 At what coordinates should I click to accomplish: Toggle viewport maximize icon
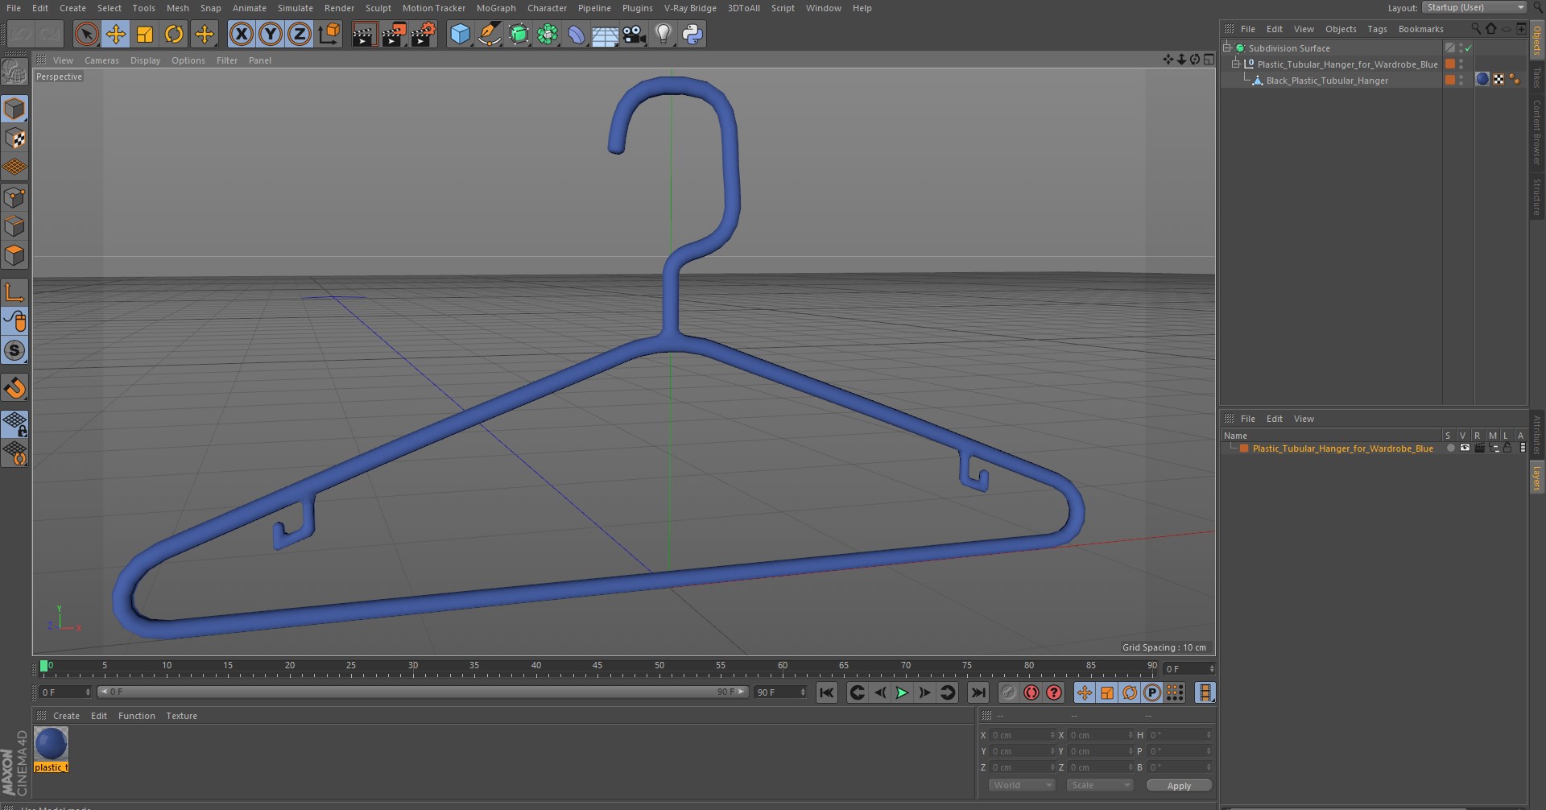[1209, 60]
